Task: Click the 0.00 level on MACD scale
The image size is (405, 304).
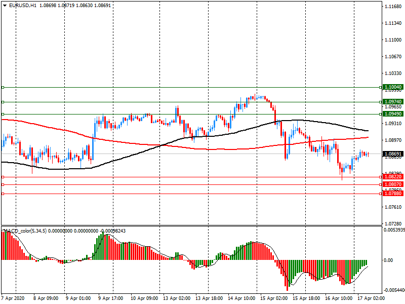Action: point(389,260)
